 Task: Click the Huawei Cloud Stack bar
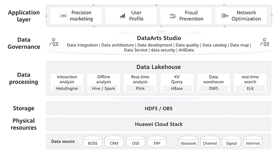pos(159,124)
